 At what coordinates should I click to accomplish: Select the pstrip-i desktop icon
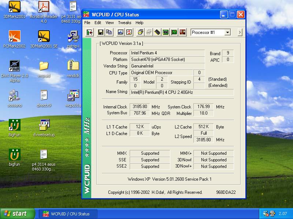click(73, 39)
